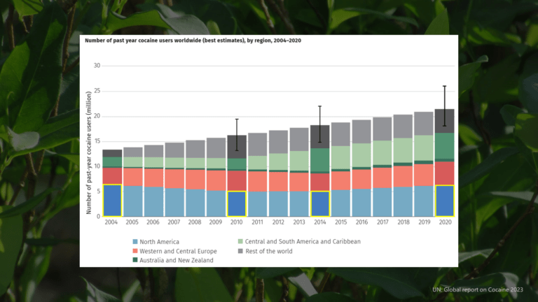The height and width of the screenshot is (302, 538).
Task: Select the highlighted North America bar for 2014
Action: pyautogui.click(x=320, y=203)
